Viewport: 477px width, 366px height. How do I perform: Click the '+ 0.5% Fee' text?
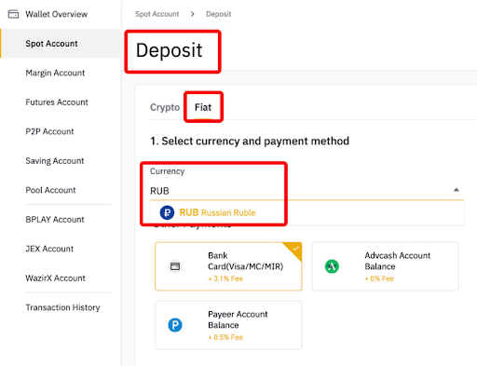click(x=225, y=337)
